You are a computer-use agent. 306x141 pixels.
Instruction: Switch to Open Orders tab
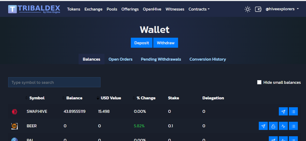[x=120, y=59]
